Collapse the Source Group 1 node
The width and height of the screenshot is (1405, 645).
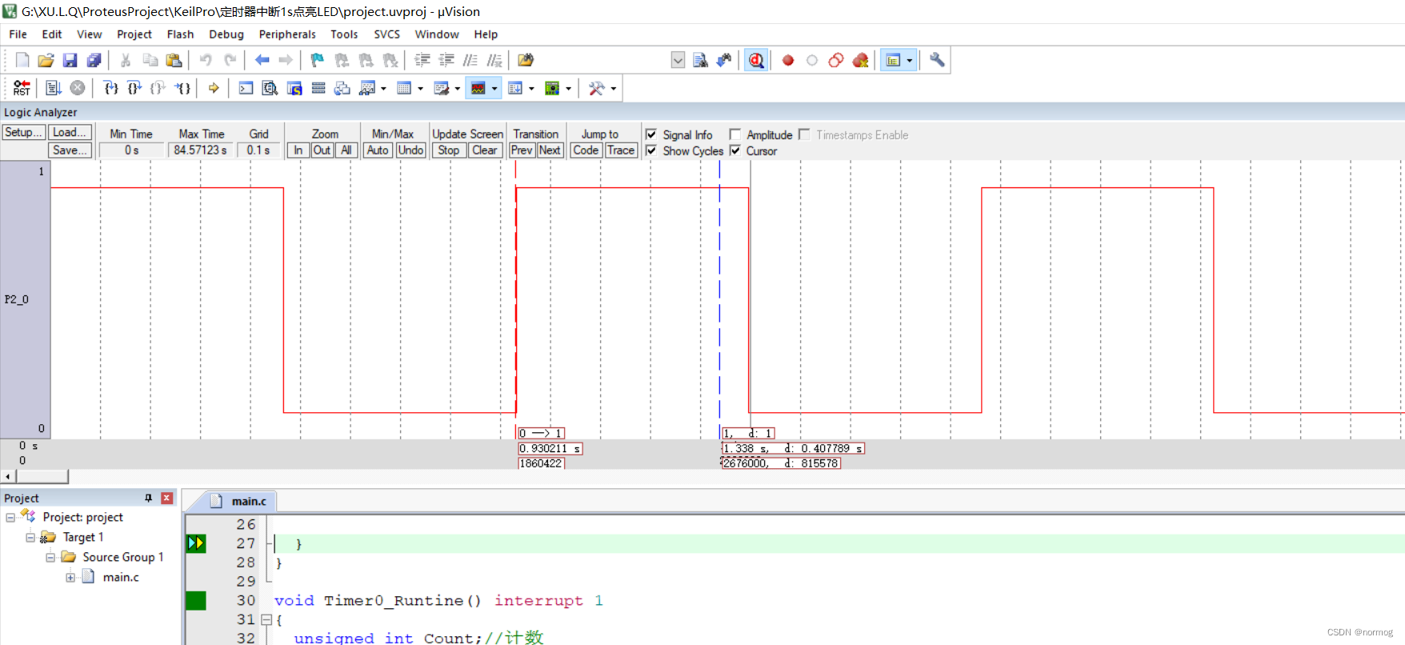pyautogui.click(x=50, y=557)
